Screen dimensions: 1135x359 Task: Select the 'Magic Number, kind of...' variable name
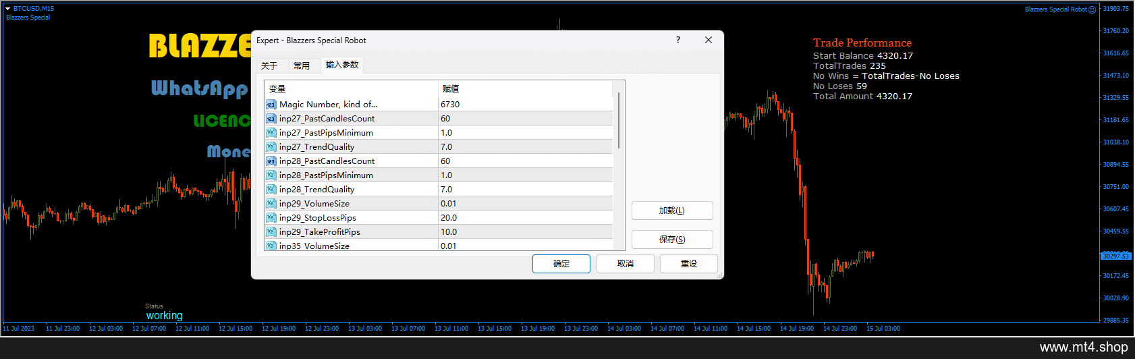coord(328,105)
